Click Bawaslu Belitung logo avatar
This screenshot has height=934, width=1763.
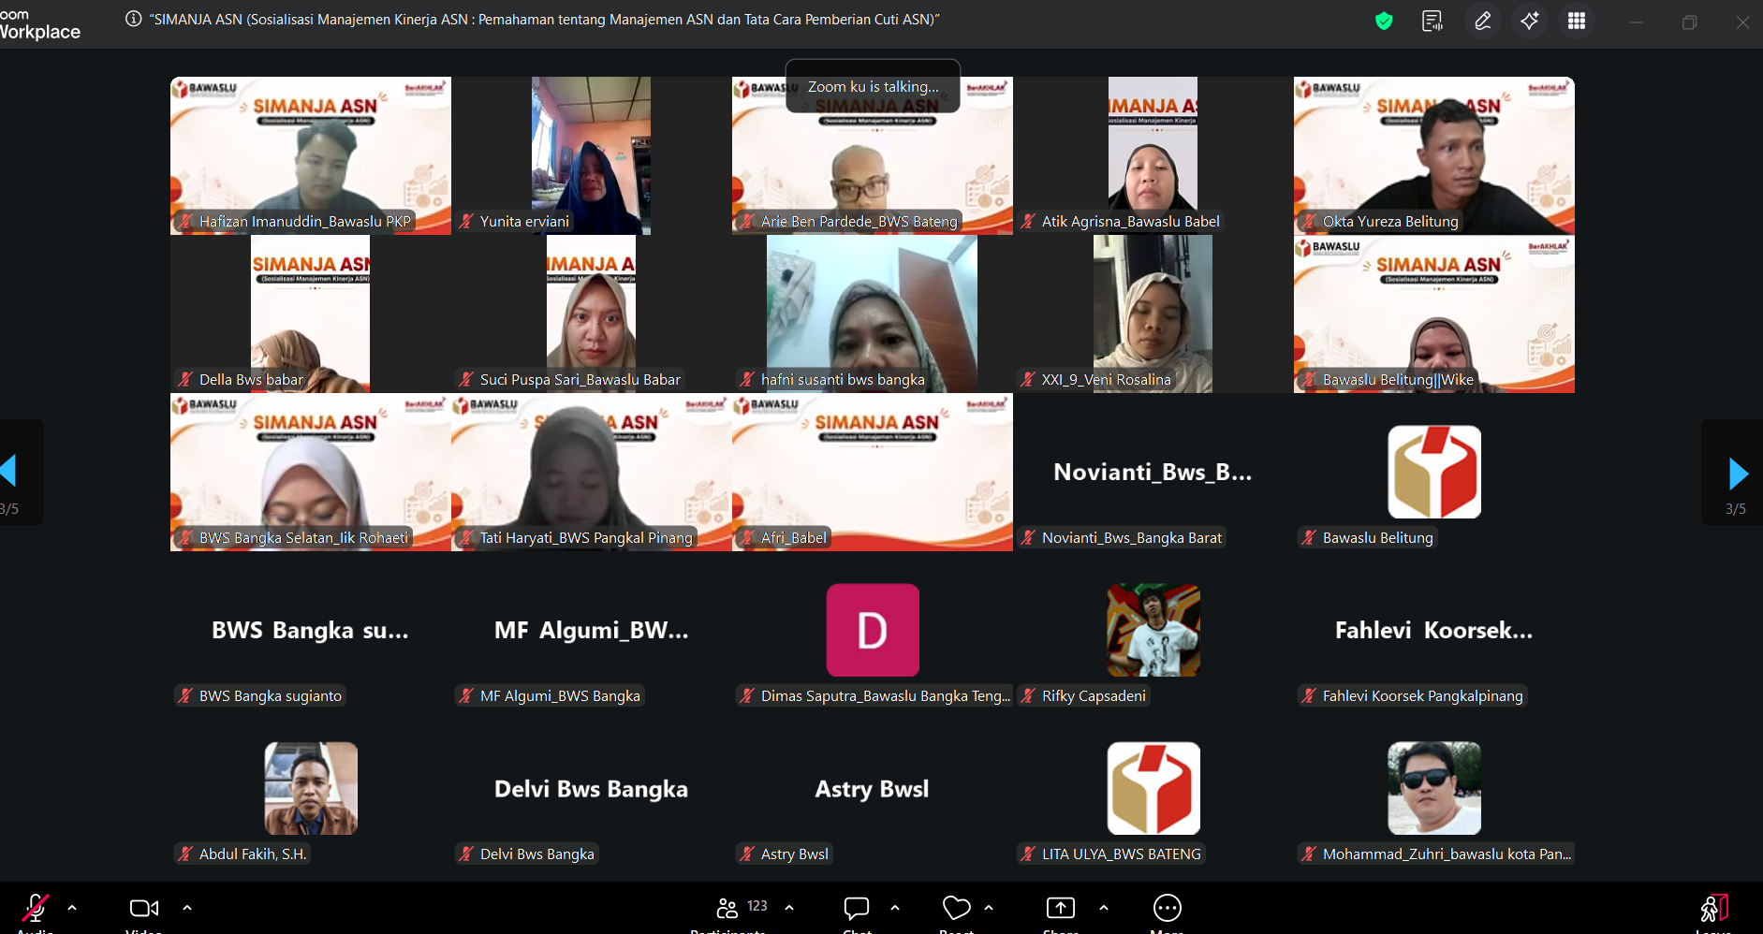click(x=1434, y=472)
